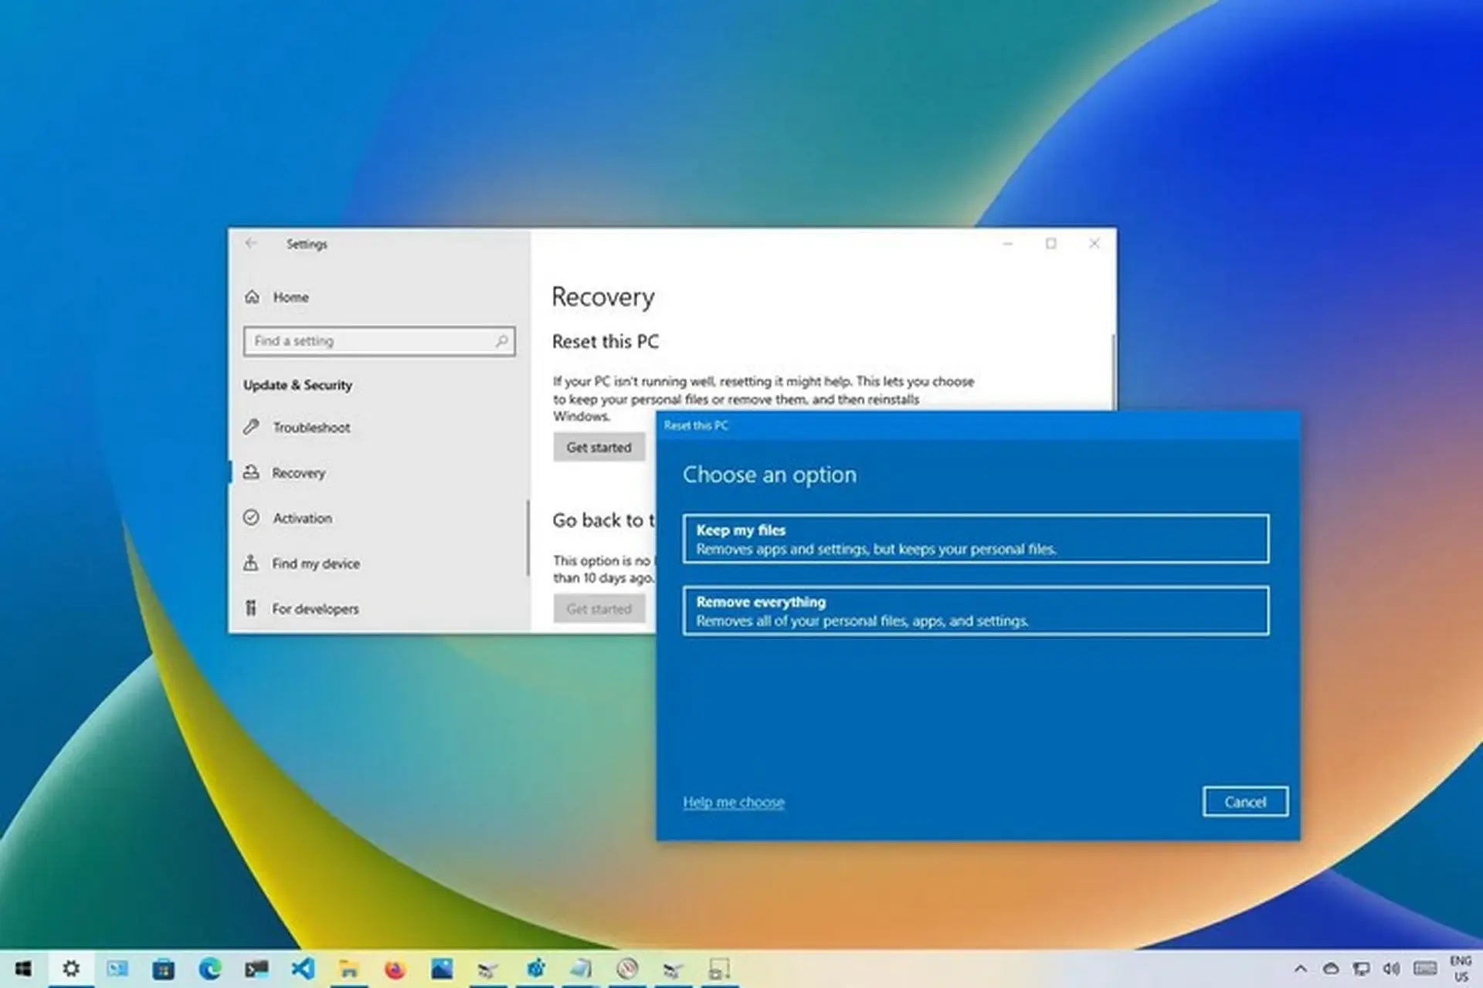
Task: Open Troubleshoot from the wrench icon
Action: [x=252, y=427]
